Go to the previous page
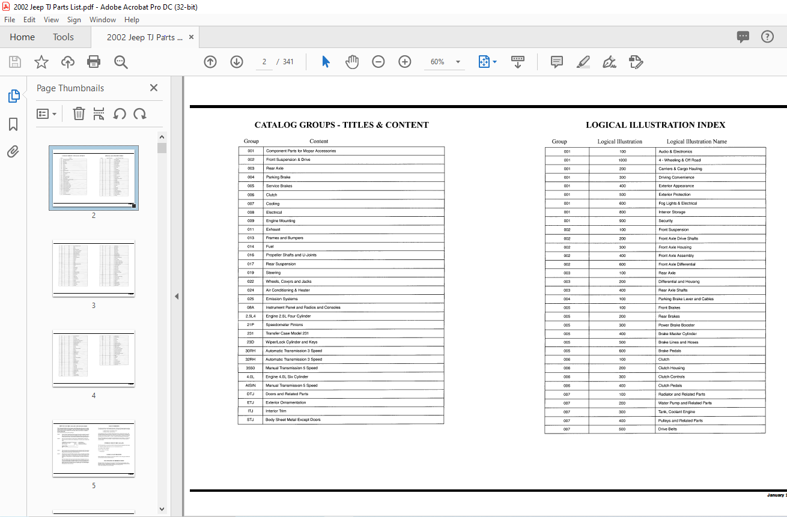The image size is (787, 517). (210, 62)
